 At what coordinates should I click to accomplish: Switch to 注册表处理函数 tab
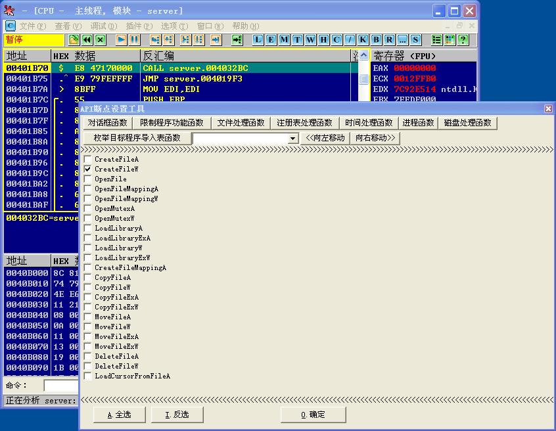pos(304,123)
